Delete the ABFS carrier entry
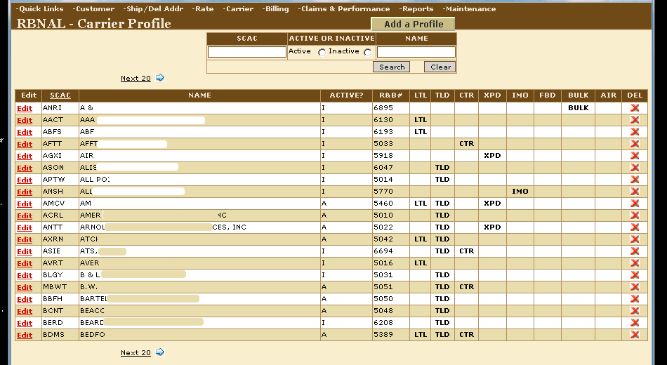This screenshot has width=667, height=365. tap(635, 132)
